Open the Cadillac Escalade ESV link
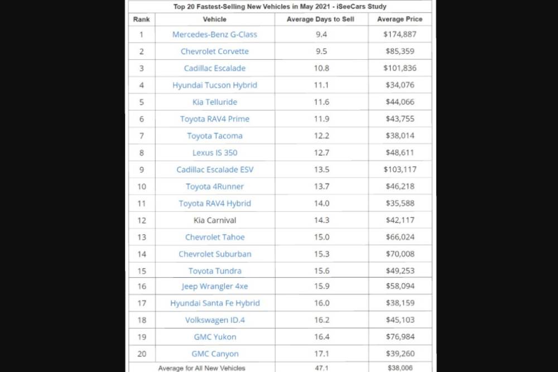 (215, 170)
